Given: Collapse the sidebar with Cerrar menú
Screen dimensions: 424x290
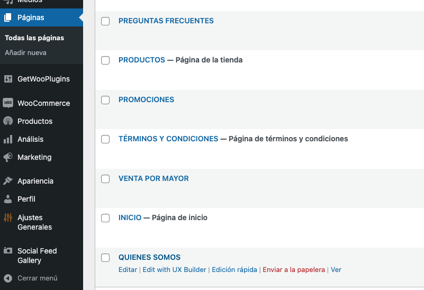Looking at the screenshot, I should (x=37, y=278).
